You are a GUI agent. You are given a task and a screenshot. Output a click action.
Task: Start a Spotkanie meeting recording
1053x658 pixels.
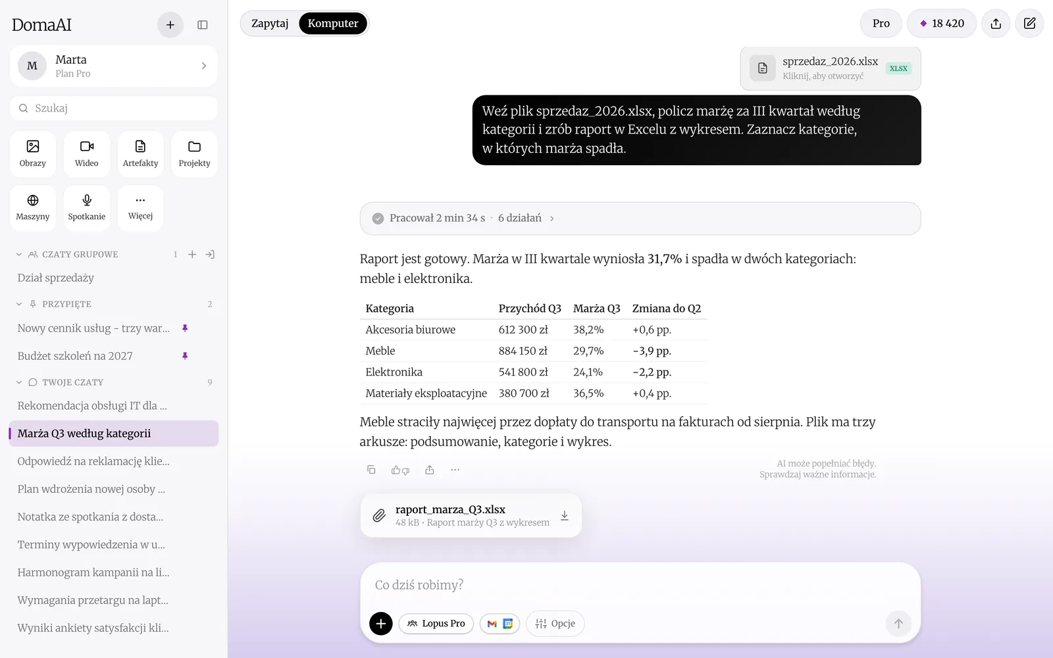pyautogui.click(x=87, y=208)
